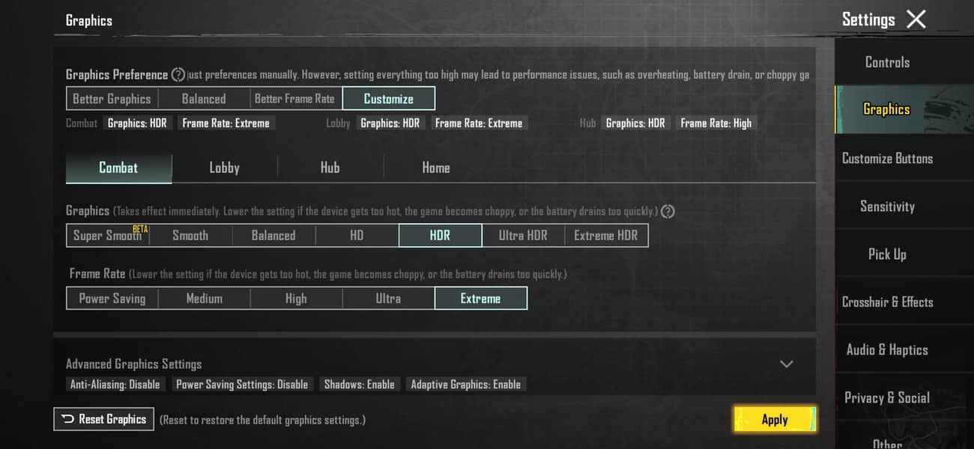The height and width of the screenshot is (449, 974).
Task: Apply the graphics changes
Action: 774,420
